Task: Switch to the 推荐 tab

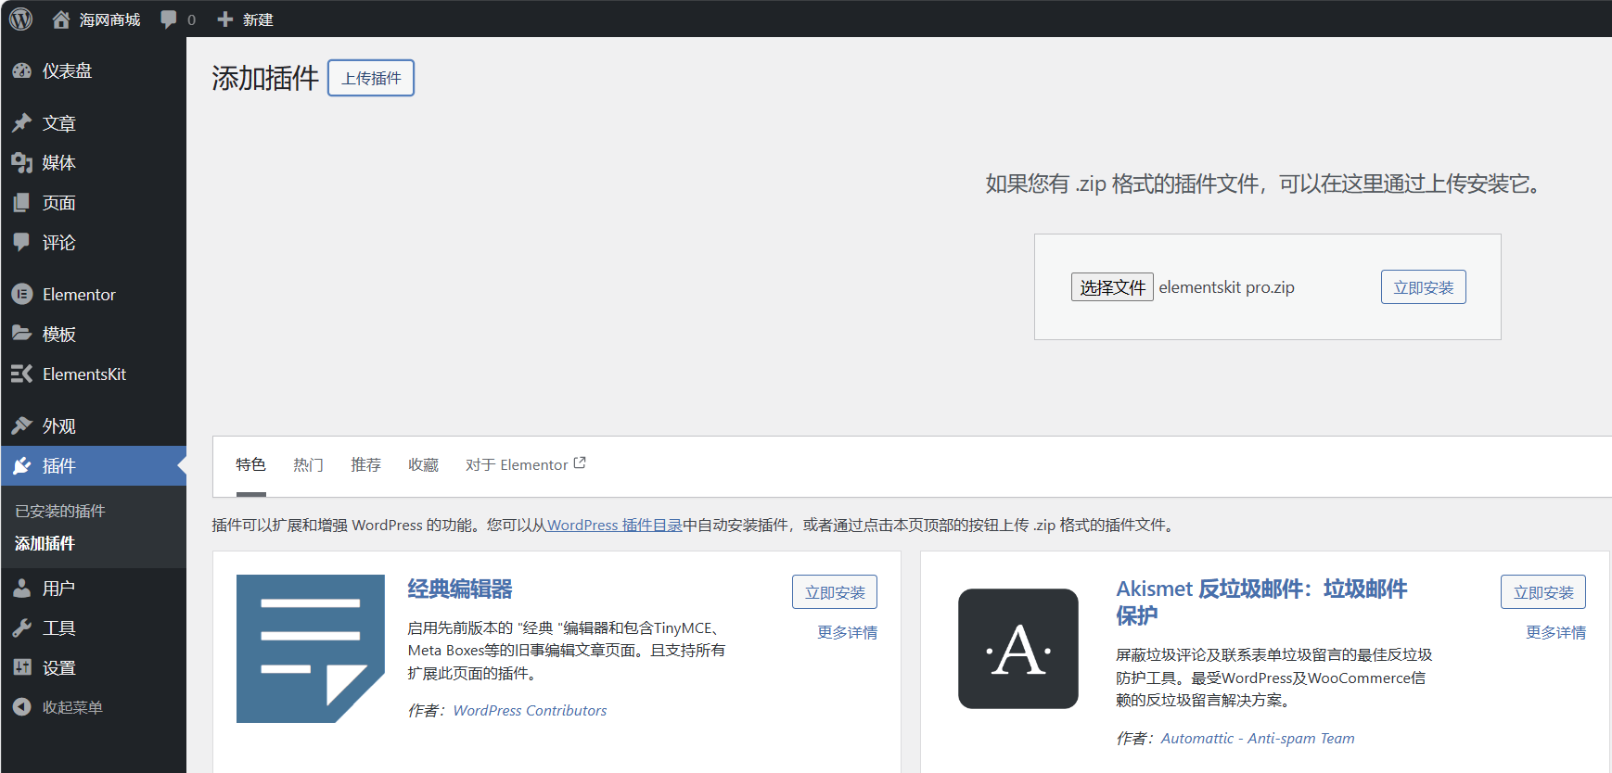Action: (x=365, y=464)
